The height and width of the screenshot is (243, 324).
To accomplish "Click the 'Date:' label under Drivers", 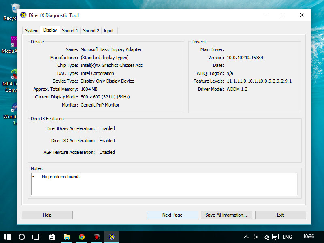I will pos(218,65).
